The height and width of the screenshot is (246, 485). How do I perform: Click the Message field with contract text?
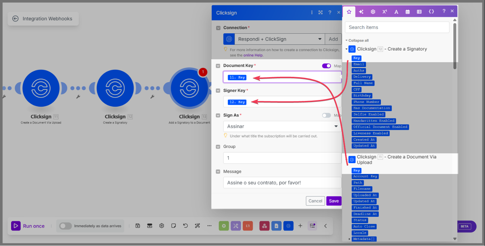pos(282,183)
